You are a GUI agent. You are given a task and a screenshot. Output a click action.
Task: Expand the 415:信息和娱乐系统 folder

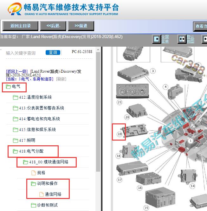[x=37, y=129]
